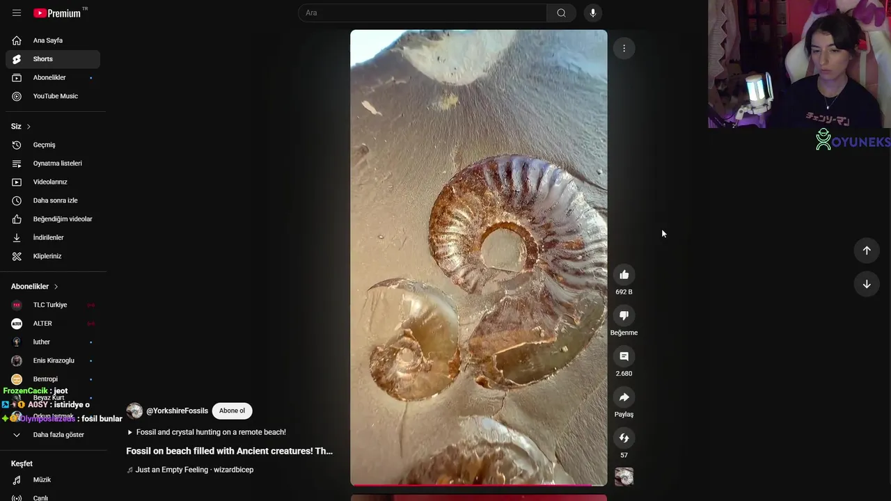Click the Ara search field

click(423, 13)
